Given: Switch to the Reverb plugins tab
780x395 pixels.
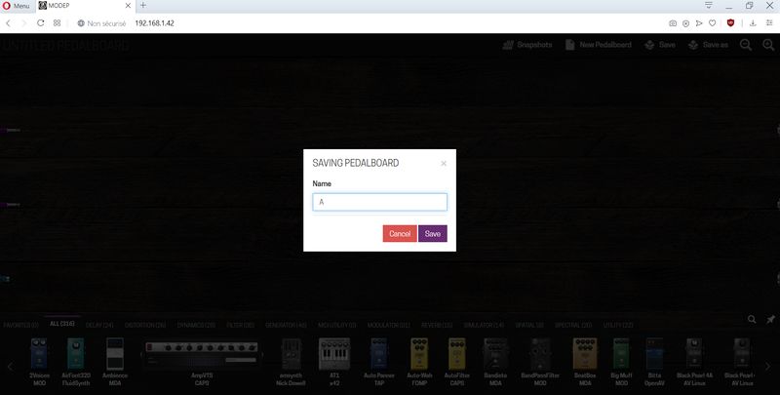Looking at the screenshot, I should click(437, 325).
